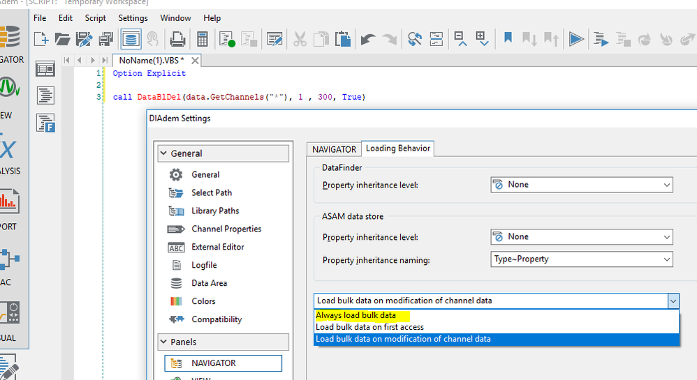
Task: Collapse the General section header
Action: click(x=223, y=153)
